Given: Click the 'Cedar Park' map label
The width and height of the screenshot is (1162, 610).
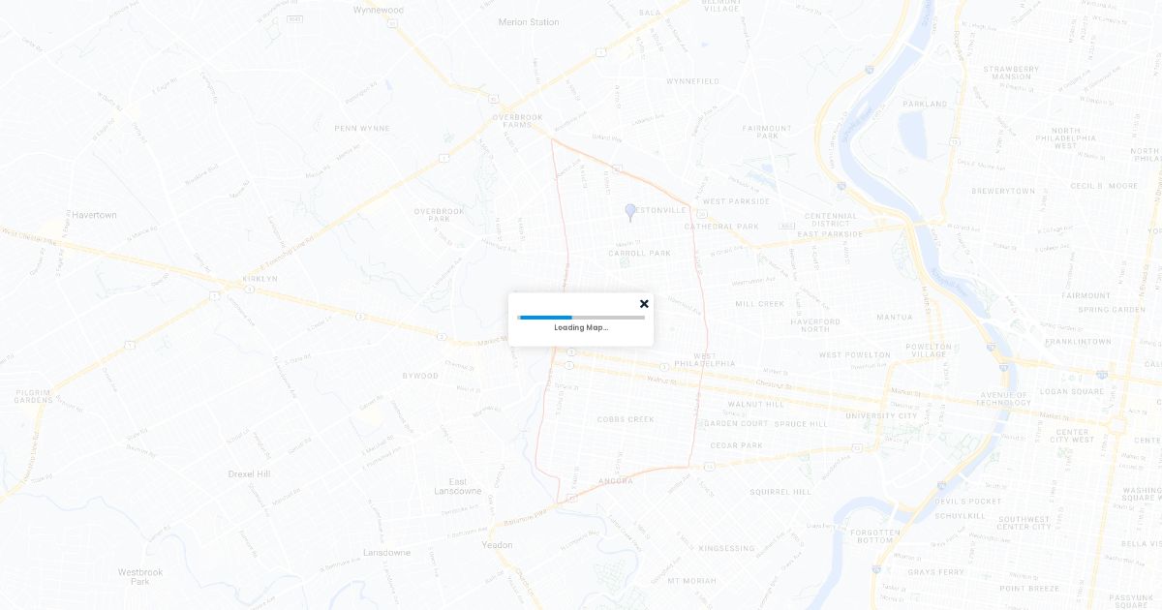Looking at the screenshot, I should click(737, 445).
